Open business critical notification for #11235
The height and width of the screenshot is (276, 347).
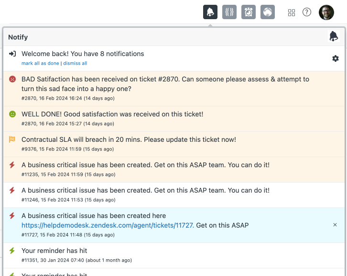(174, 170)
